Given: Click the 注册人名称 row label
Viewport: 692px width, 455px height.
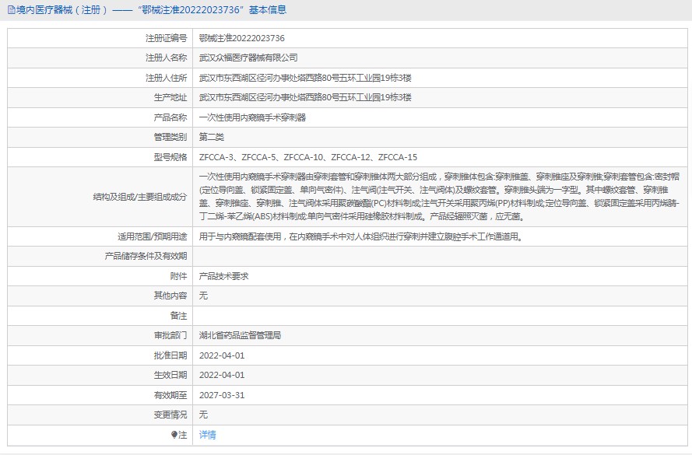Looking at the screenshot, I should point(167,58).
